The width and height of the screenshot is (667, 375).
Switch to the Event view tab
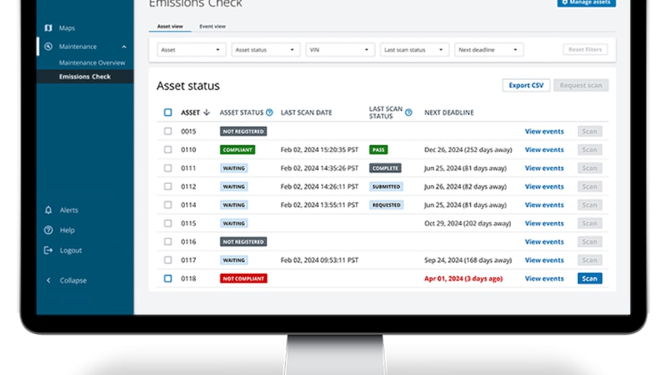pos(212,26)
